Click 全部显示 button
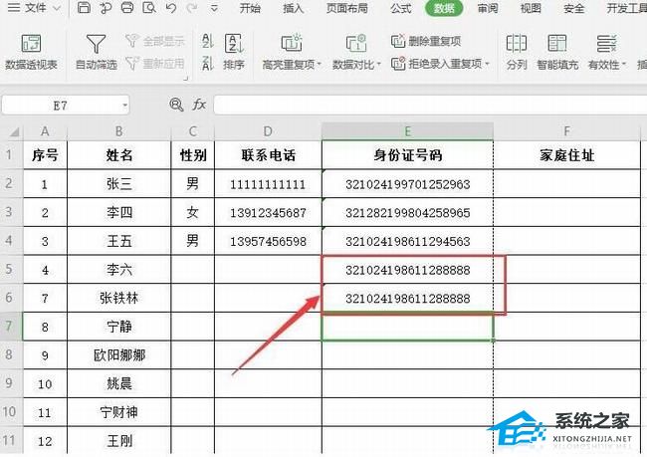647x457 pixels. pyautogui.click(x=155, y=41)
